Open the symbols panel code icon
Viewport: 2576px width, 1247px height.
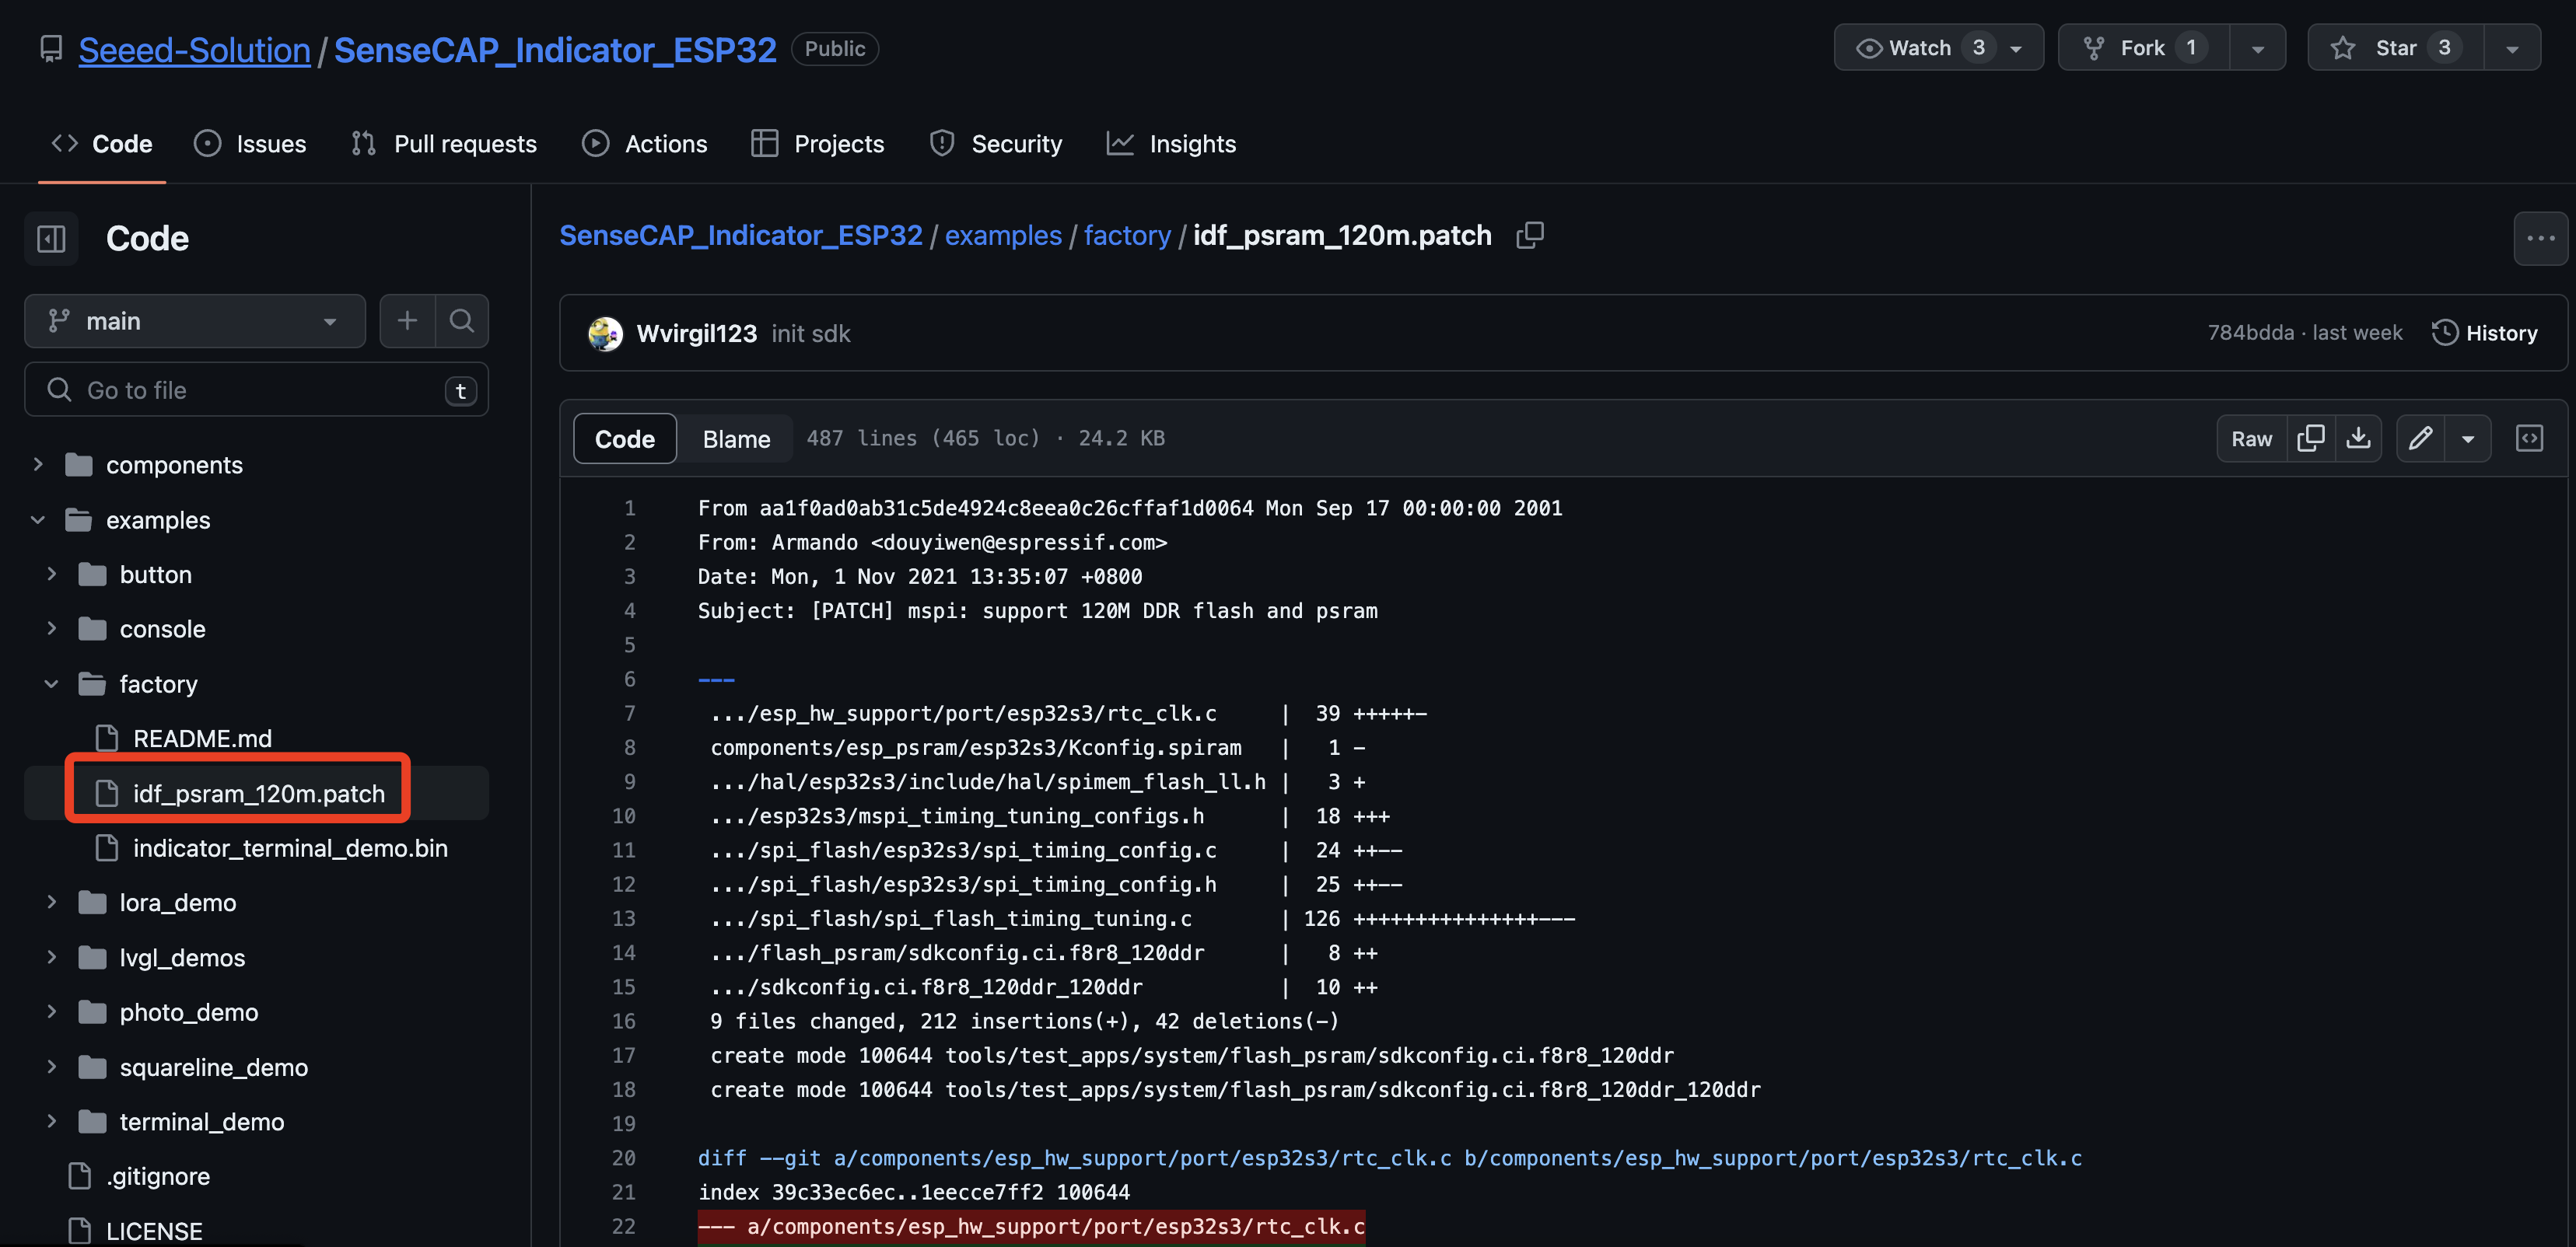(x=2531, y=438)
